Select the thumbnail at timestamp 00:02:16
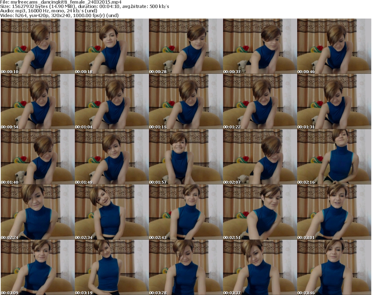Viewport: 372px width, 295px height. click(x=334, y=157)
